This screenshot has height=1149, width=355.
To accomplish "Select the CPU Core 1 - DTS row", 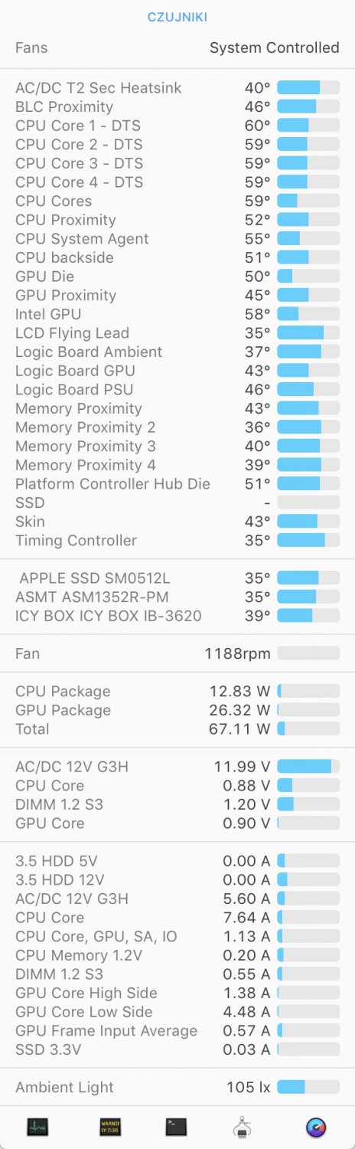I will (177, 126).
